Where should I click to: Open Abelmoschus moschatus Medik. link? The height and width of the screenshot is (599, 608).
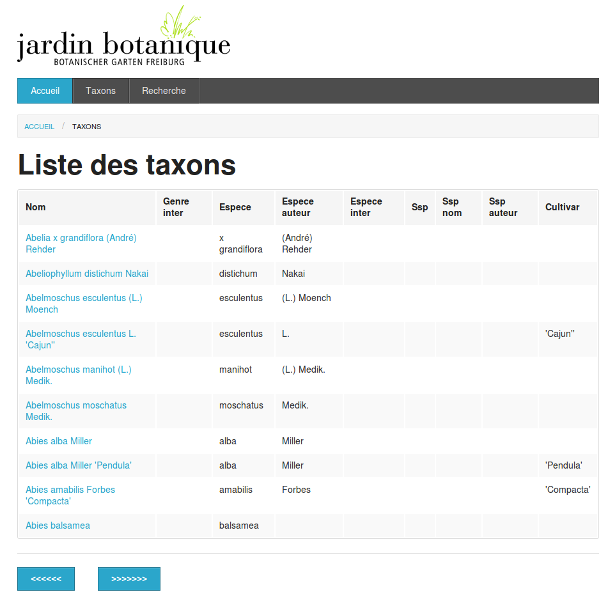(76, 411)
